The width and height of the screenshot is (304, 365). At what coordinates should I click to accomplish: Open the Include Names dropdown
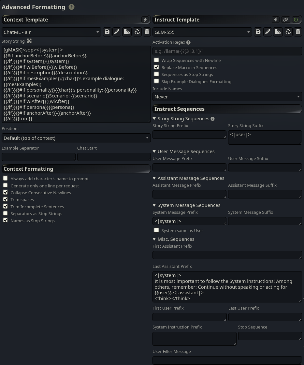coord(227,96)
